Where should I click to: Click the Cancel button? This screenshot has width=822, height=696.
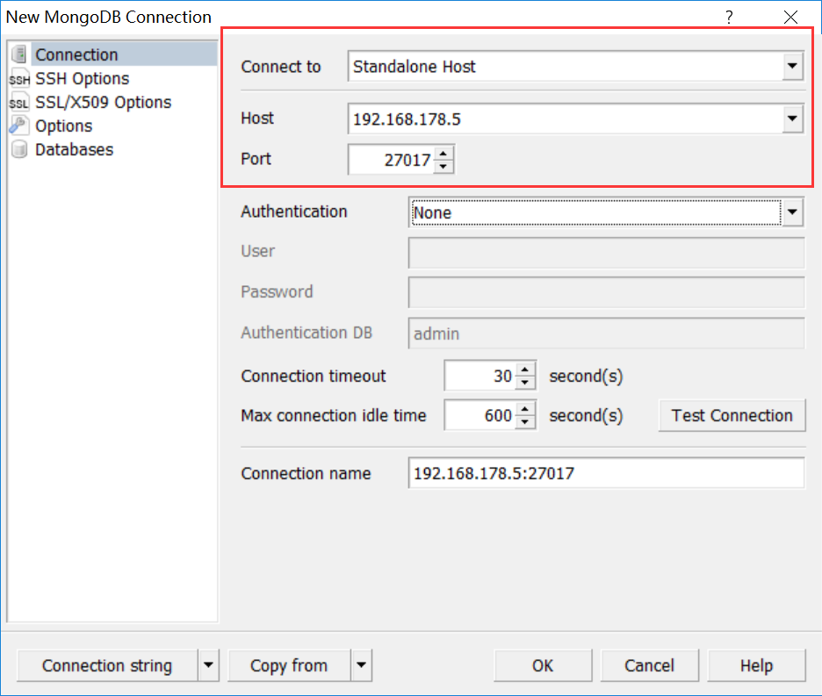coord(650,665)
